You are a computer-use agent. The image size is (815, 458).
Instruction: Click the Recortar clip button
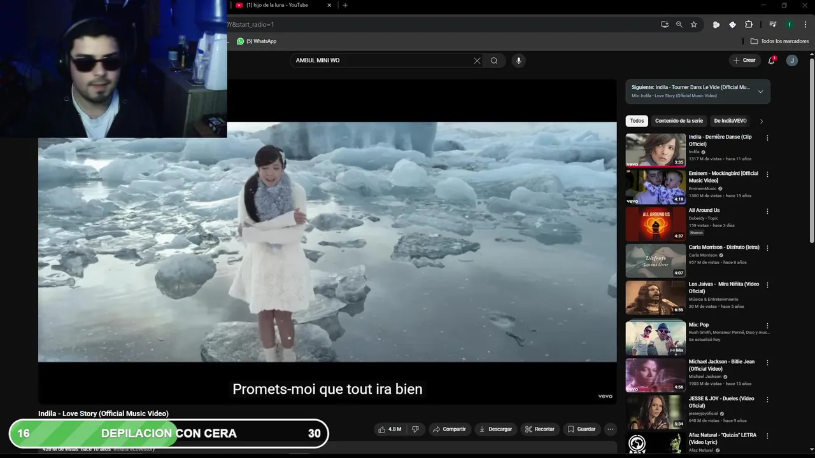[539, 429]
